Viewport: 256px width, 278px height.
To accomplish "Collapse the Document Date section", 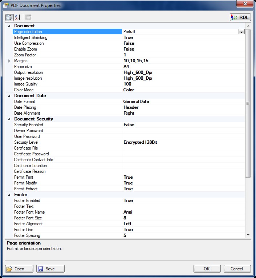I will tap(9, 96).
